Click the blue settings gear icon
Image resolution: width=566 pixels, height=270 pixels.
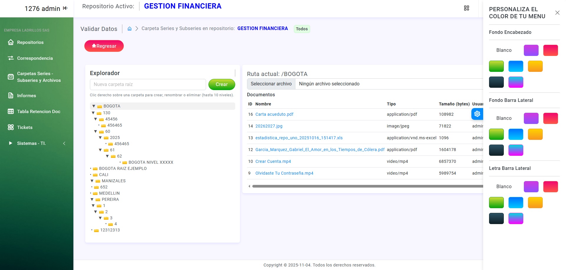(x=477, y=114)
